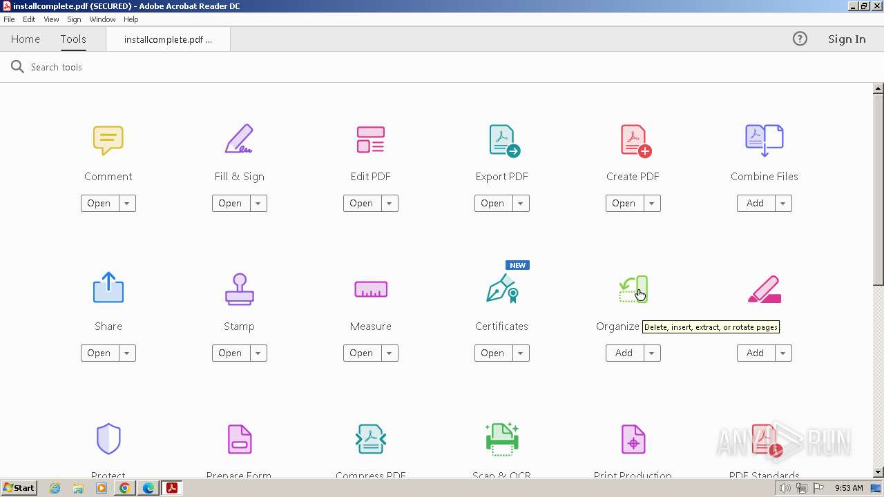This screenshot has height=497, width=884.
Task: Open the Window menu
Action: click(x=102, y=19)
